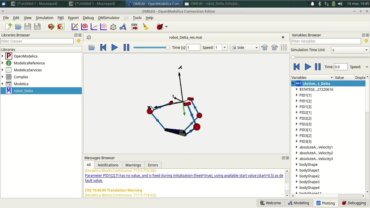Rotate the camera right
The width and height of the screenshot is (370, 208).
tap(274, 47)
